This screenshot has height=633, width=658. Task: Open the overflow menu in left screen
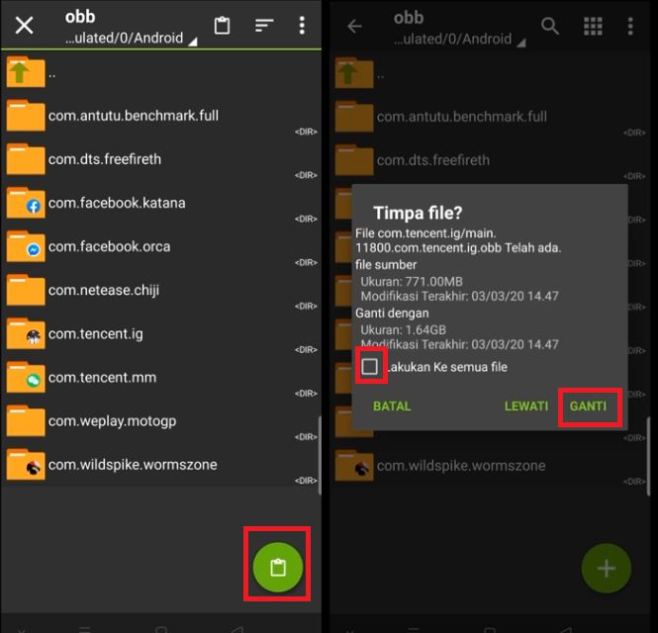(x=302, y=26)
